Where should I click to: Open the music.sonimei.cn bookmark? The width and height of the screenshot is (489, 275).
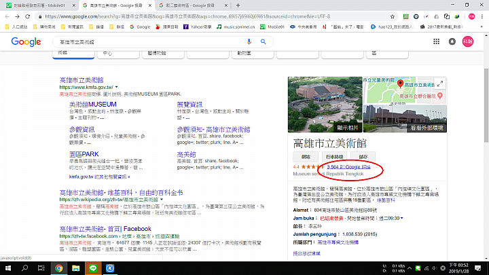pyautogui.click(x=236, y=26)
